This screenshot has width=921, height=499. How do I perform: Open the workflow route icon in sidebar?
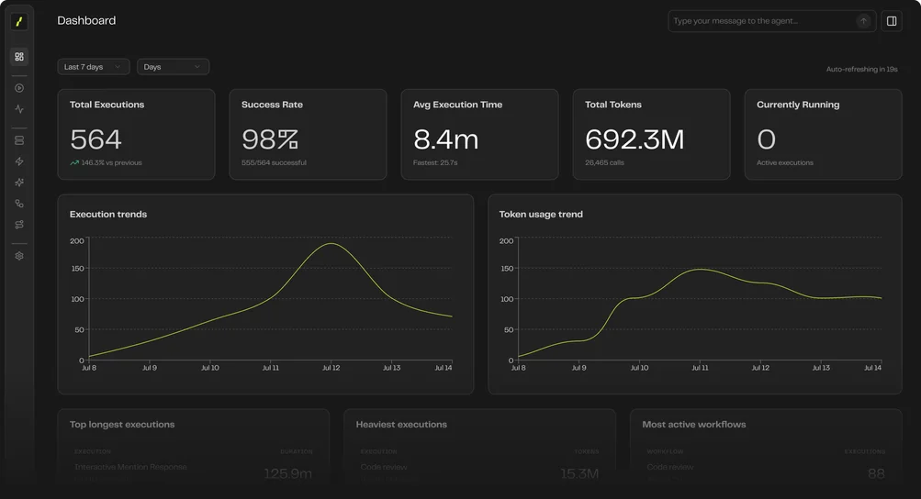pos(19,225)
